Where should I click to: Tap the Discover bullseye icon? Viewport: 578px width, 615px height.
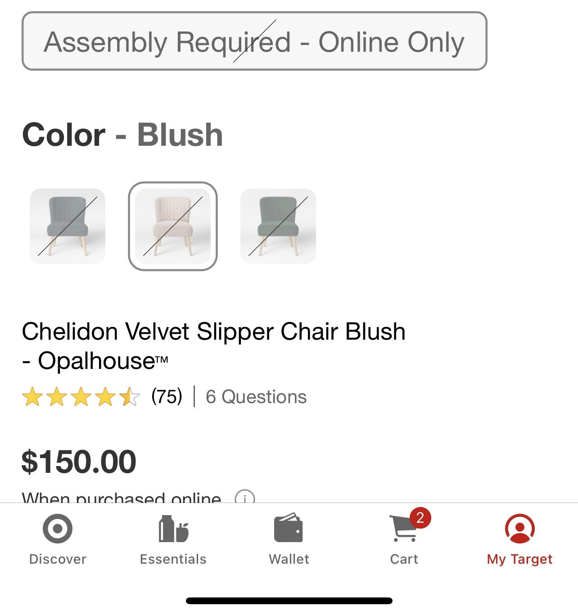tap(58, 528)
